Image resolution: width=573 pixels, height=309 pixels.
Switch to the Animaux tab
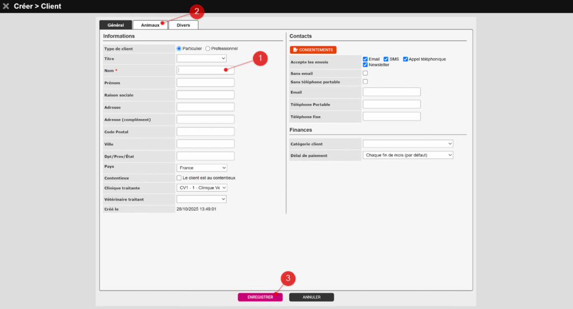tap(149, 25)
